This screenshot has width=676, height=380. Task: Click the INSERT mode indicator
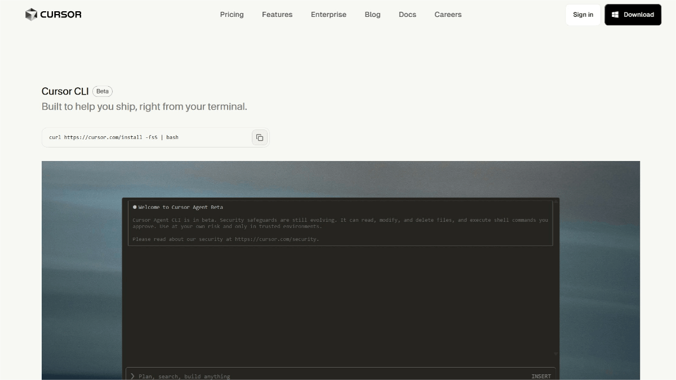541,376
